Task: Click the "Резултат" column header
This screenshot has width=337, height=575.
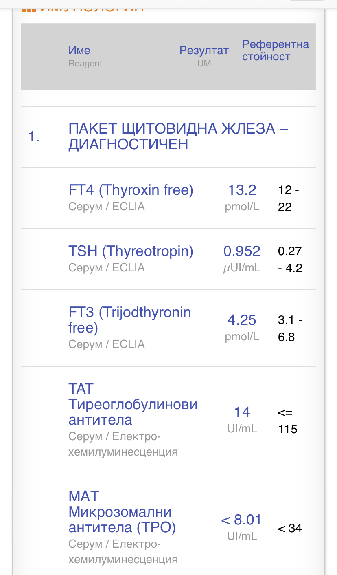Action: click(x=204, y=51)
